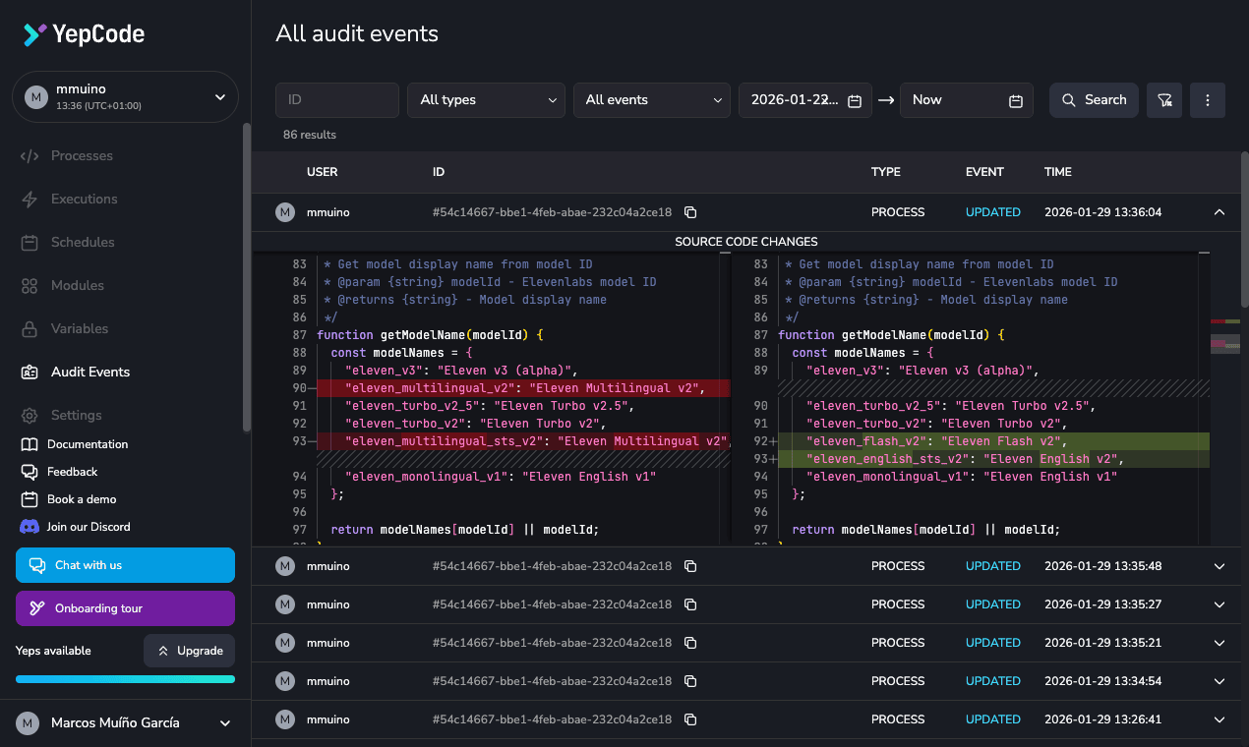Image resolution: width=1249 pixels, height=747 pixels.
Task: Open the three-dot more options menu
Action: 1208,100
